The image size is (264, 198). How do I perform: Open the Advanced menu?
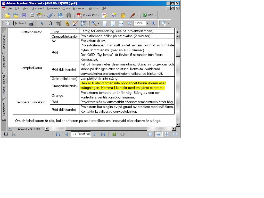coord(79,8)
